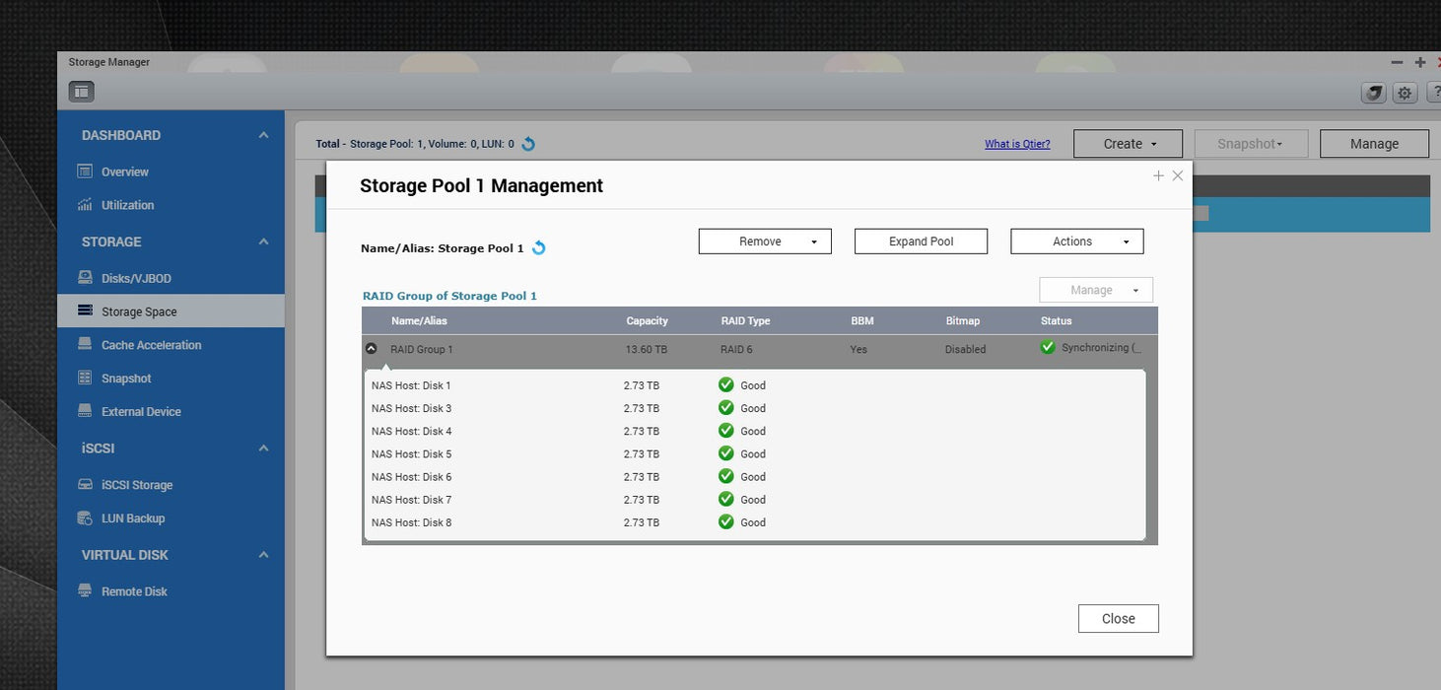This screenshot has height=690, width=1441.
Task: Refresh the storage pool totals
Action: click(528, 144)
